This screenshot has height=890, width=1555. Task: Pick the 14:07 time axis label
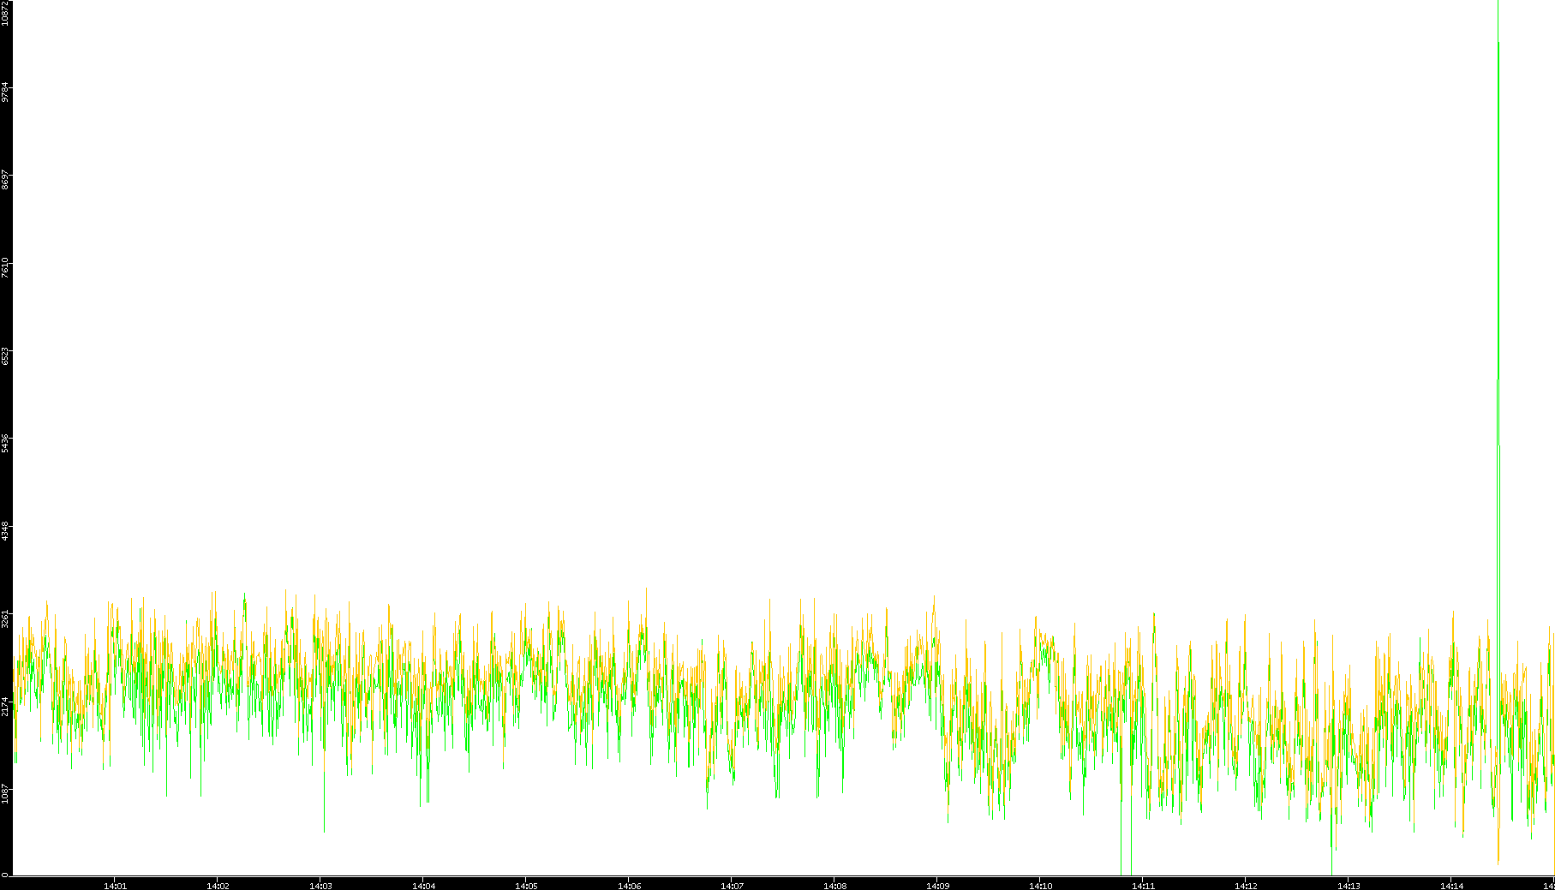click(732, 886)
